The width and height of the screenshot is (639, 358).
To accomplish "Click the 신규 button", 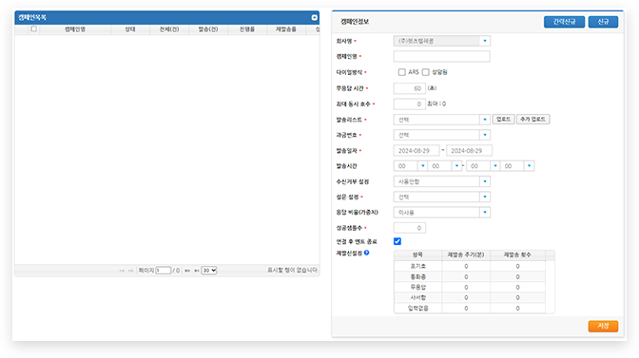I will pyautogui.click(x=603, y=22).
